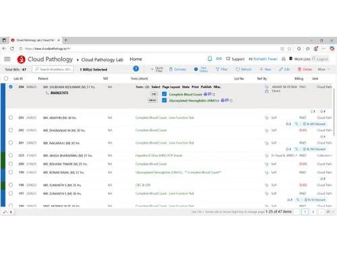Image resolution: width=337 pixels, height=253 pixels.
Task: Click Estimate in the toolbar
Action: point(177,69)
